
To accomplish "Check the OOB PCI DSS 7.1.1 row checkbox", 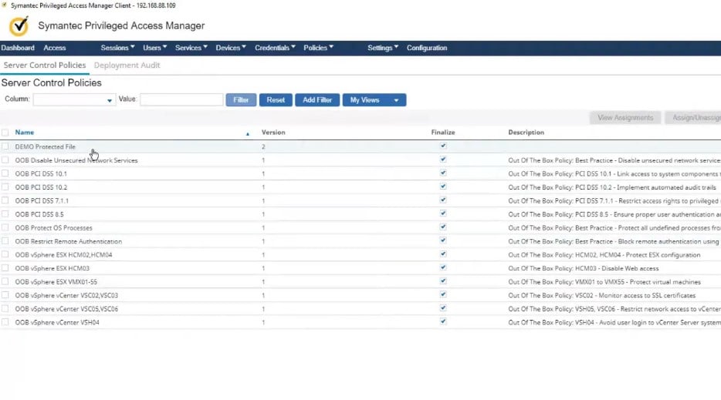I will (x=5, y=200).
